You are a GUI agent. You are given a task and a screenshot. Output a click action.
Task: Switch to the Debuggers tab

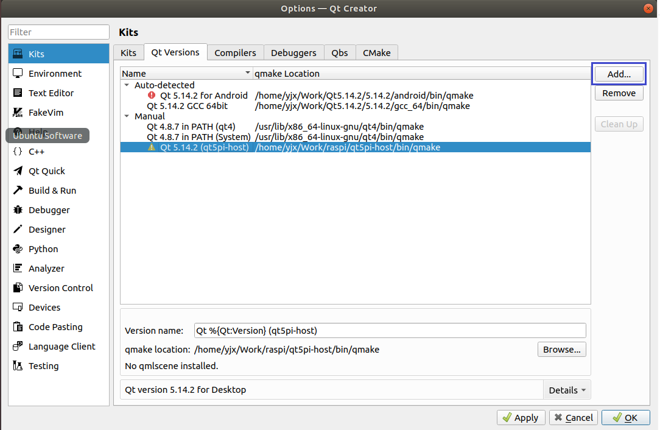[293, 52]
